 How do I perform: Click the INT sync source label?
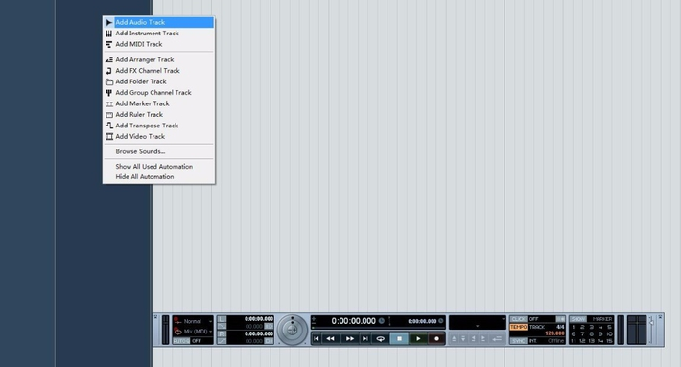[533, 341]
